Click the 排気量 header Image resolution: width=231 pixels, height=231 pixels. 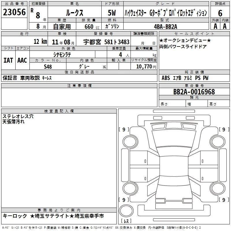(89, 20)
